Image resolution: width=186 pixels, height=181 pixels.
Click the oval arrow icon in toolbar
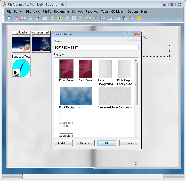pos(9,18)
